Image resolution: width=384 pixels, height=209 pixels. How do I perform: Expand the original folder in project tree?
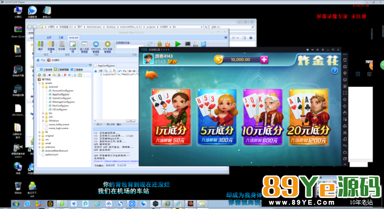pos(39,136)
